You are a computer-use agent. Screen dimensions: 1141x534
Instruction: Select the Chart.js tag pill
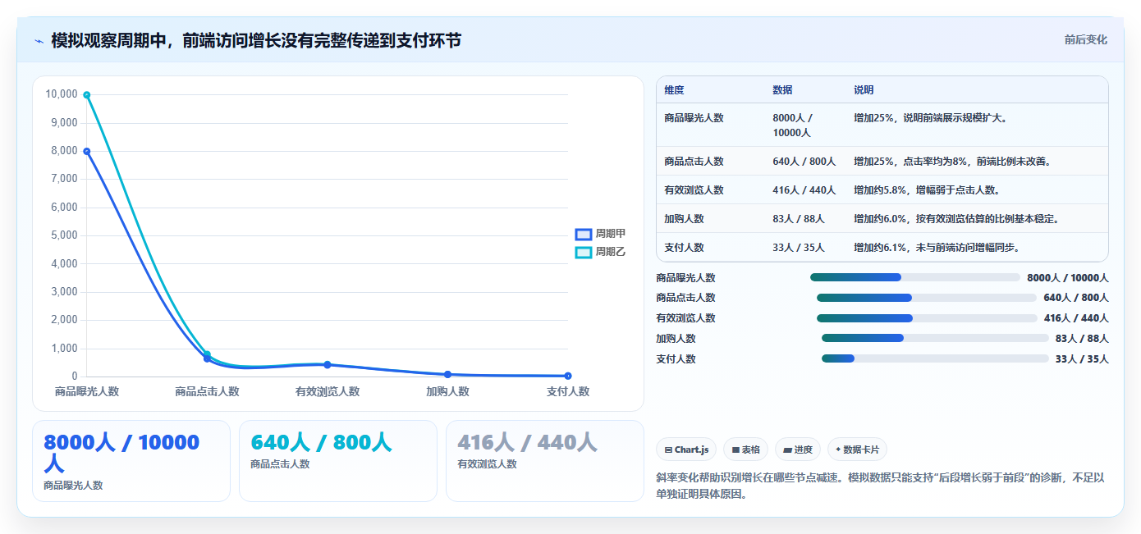tap(686, 450)
